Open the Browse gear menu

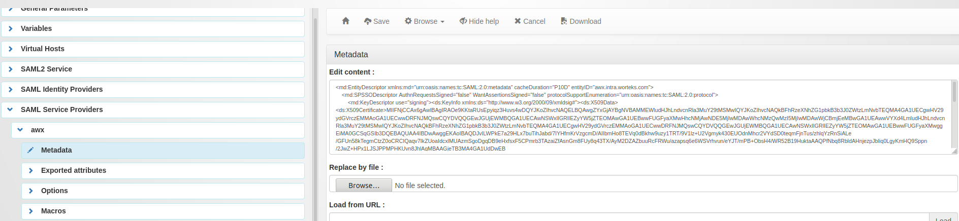425,21
